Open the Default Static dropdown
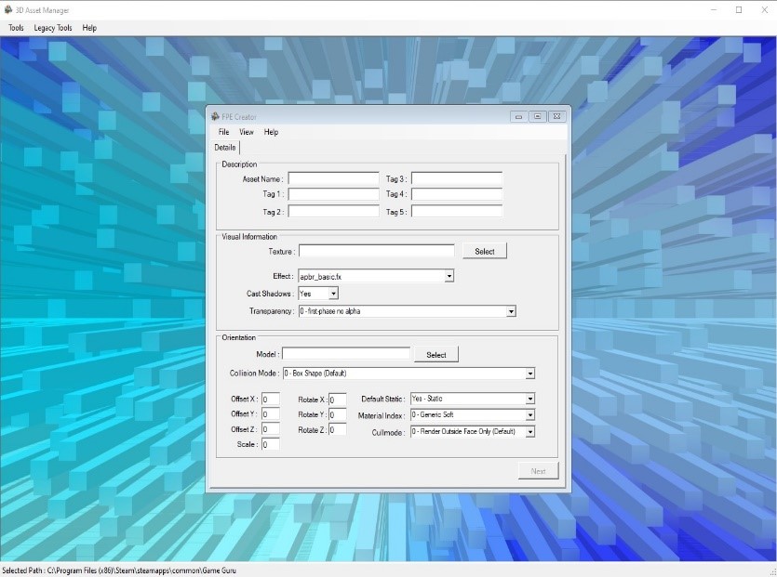777x577 pixels. tap(530, 399)
